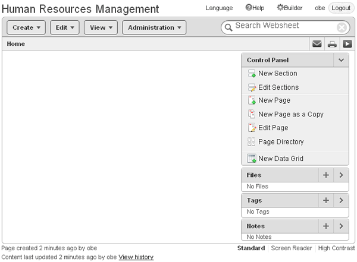Add a new tag with plus icon
Image resolution: width=357 pixels, height=262 pixels.
click(325, 201)
